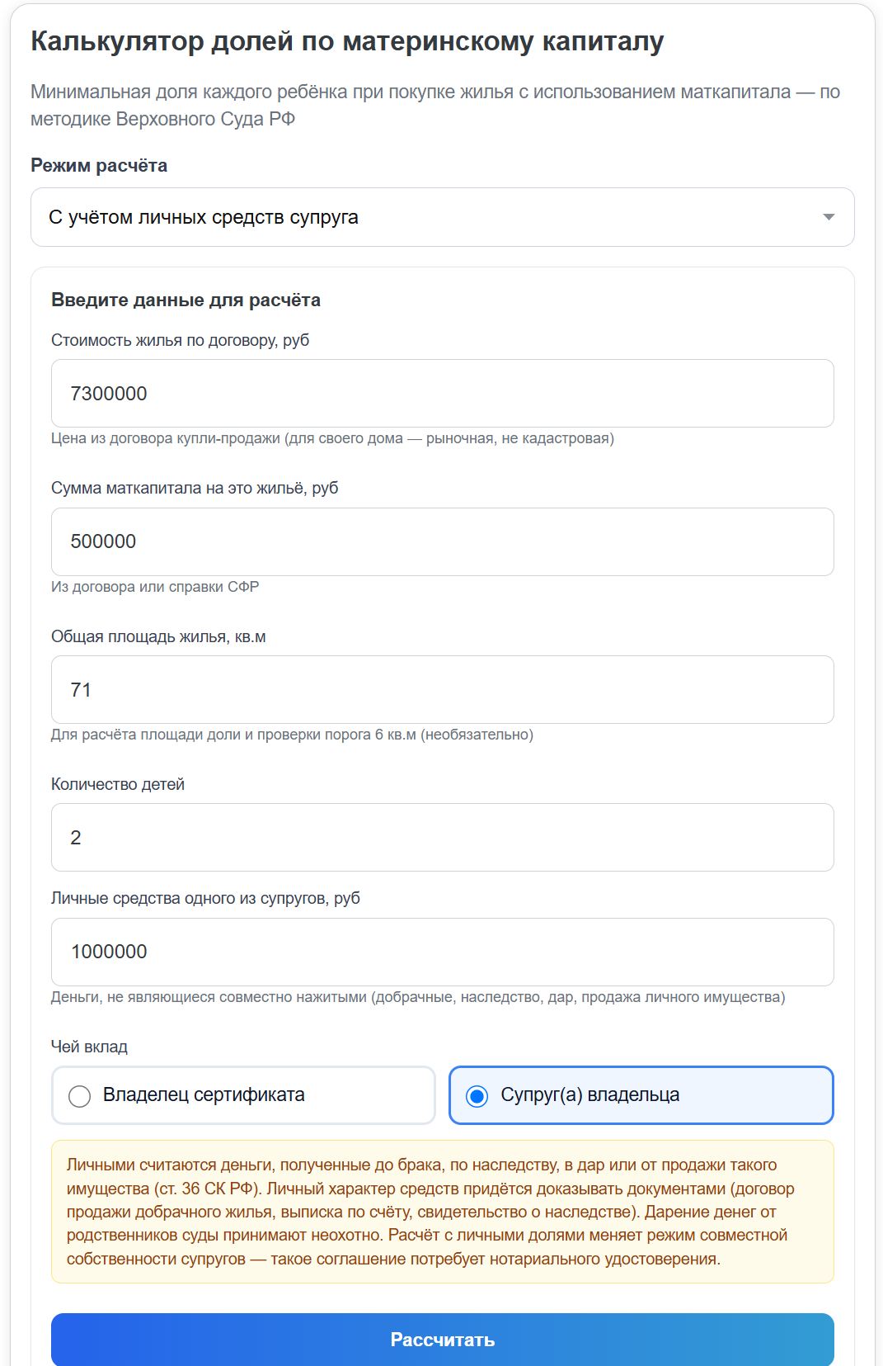Click the hint about порог 6 кв.м
The image size is (883, 1366).
292,735
